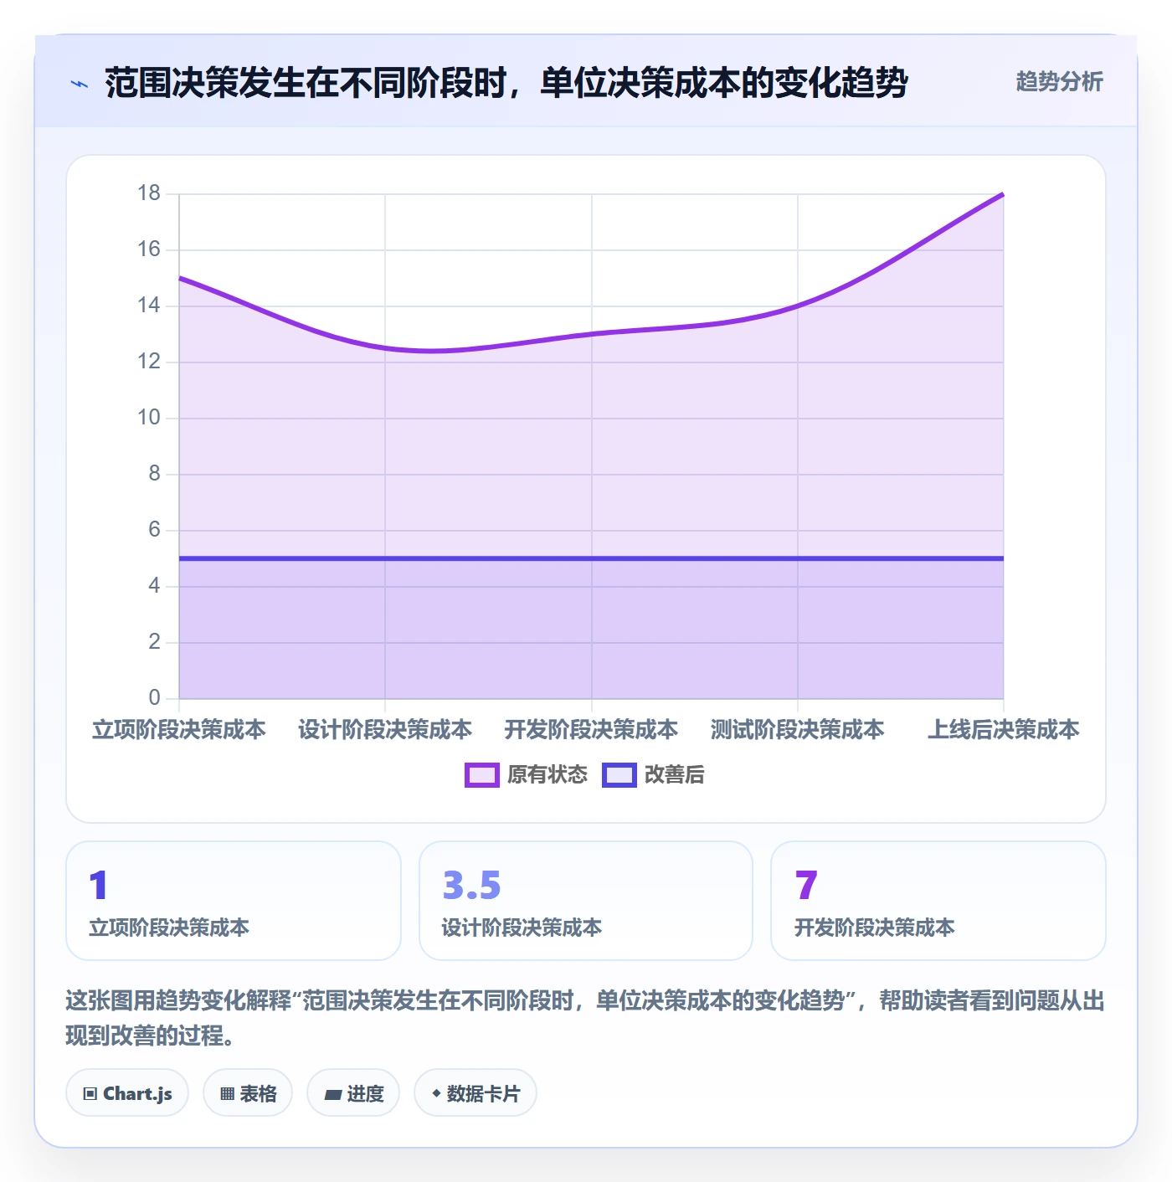This screenshot has width=1172, height=1182.
Task: Click the diamond icon in 数据卡片 tag
Action: coord(436,1093)
